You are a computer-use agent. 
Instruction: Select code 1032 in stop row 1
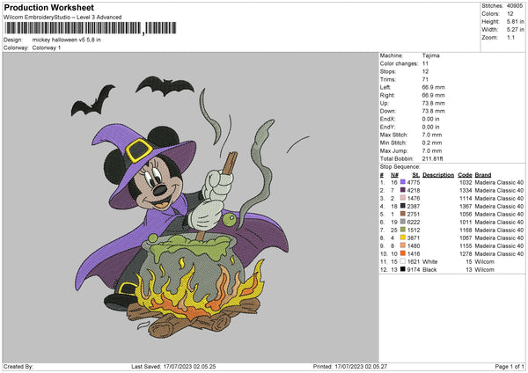click(466, 182)
